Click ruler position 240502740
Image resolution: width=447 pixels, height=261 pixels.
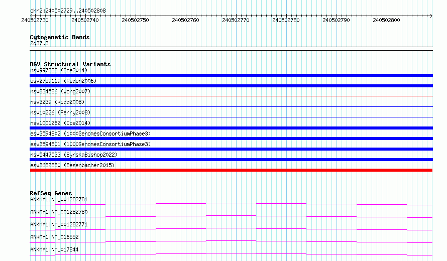click(85, 20)
